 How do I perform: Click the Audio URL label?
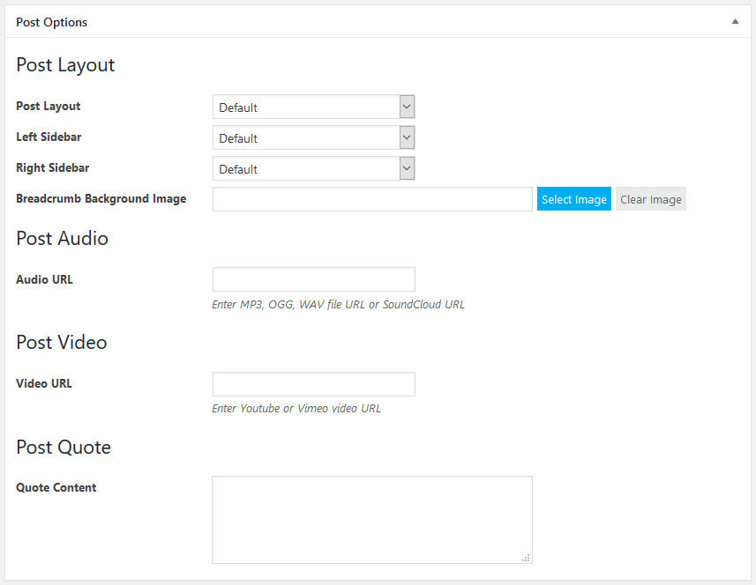click(45, 280)
